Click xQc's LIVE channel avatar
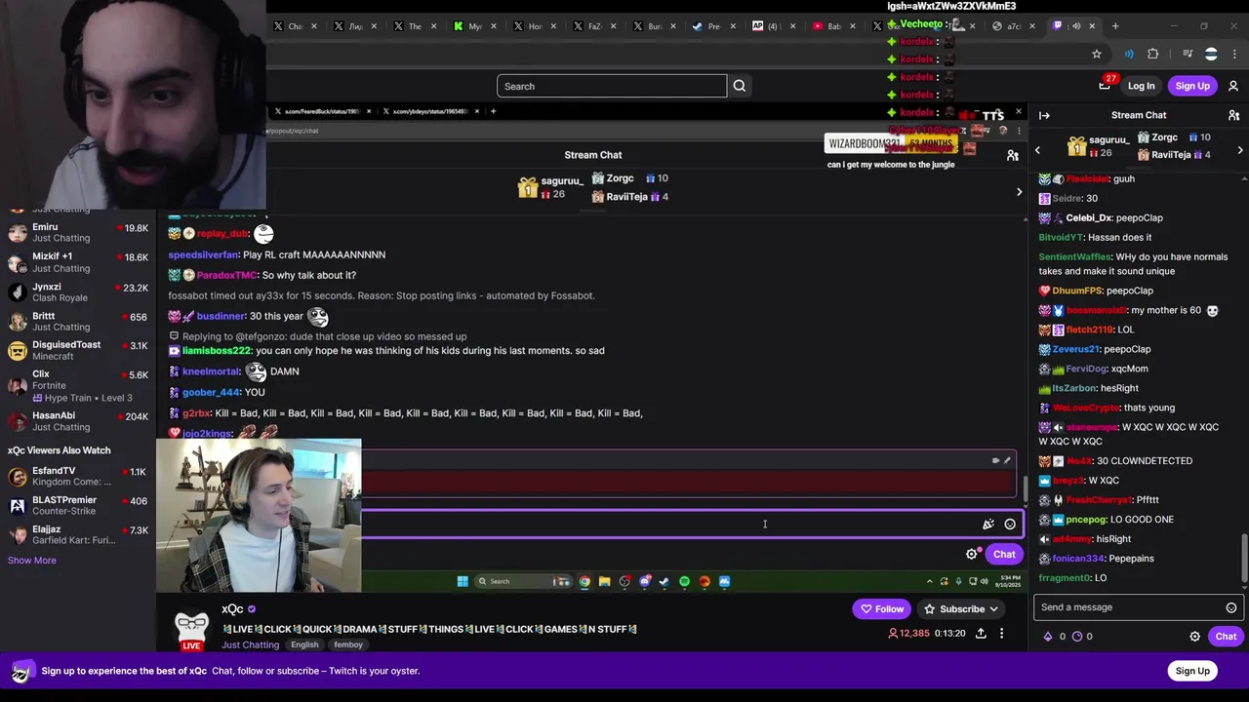Image resolution: width=1249 pixels, height=702 pixels. 191,627
